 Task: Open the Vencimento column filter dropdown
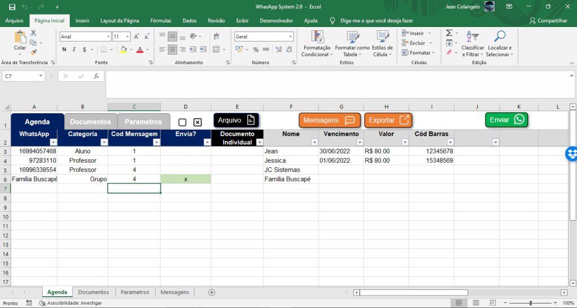click(360, 142)
